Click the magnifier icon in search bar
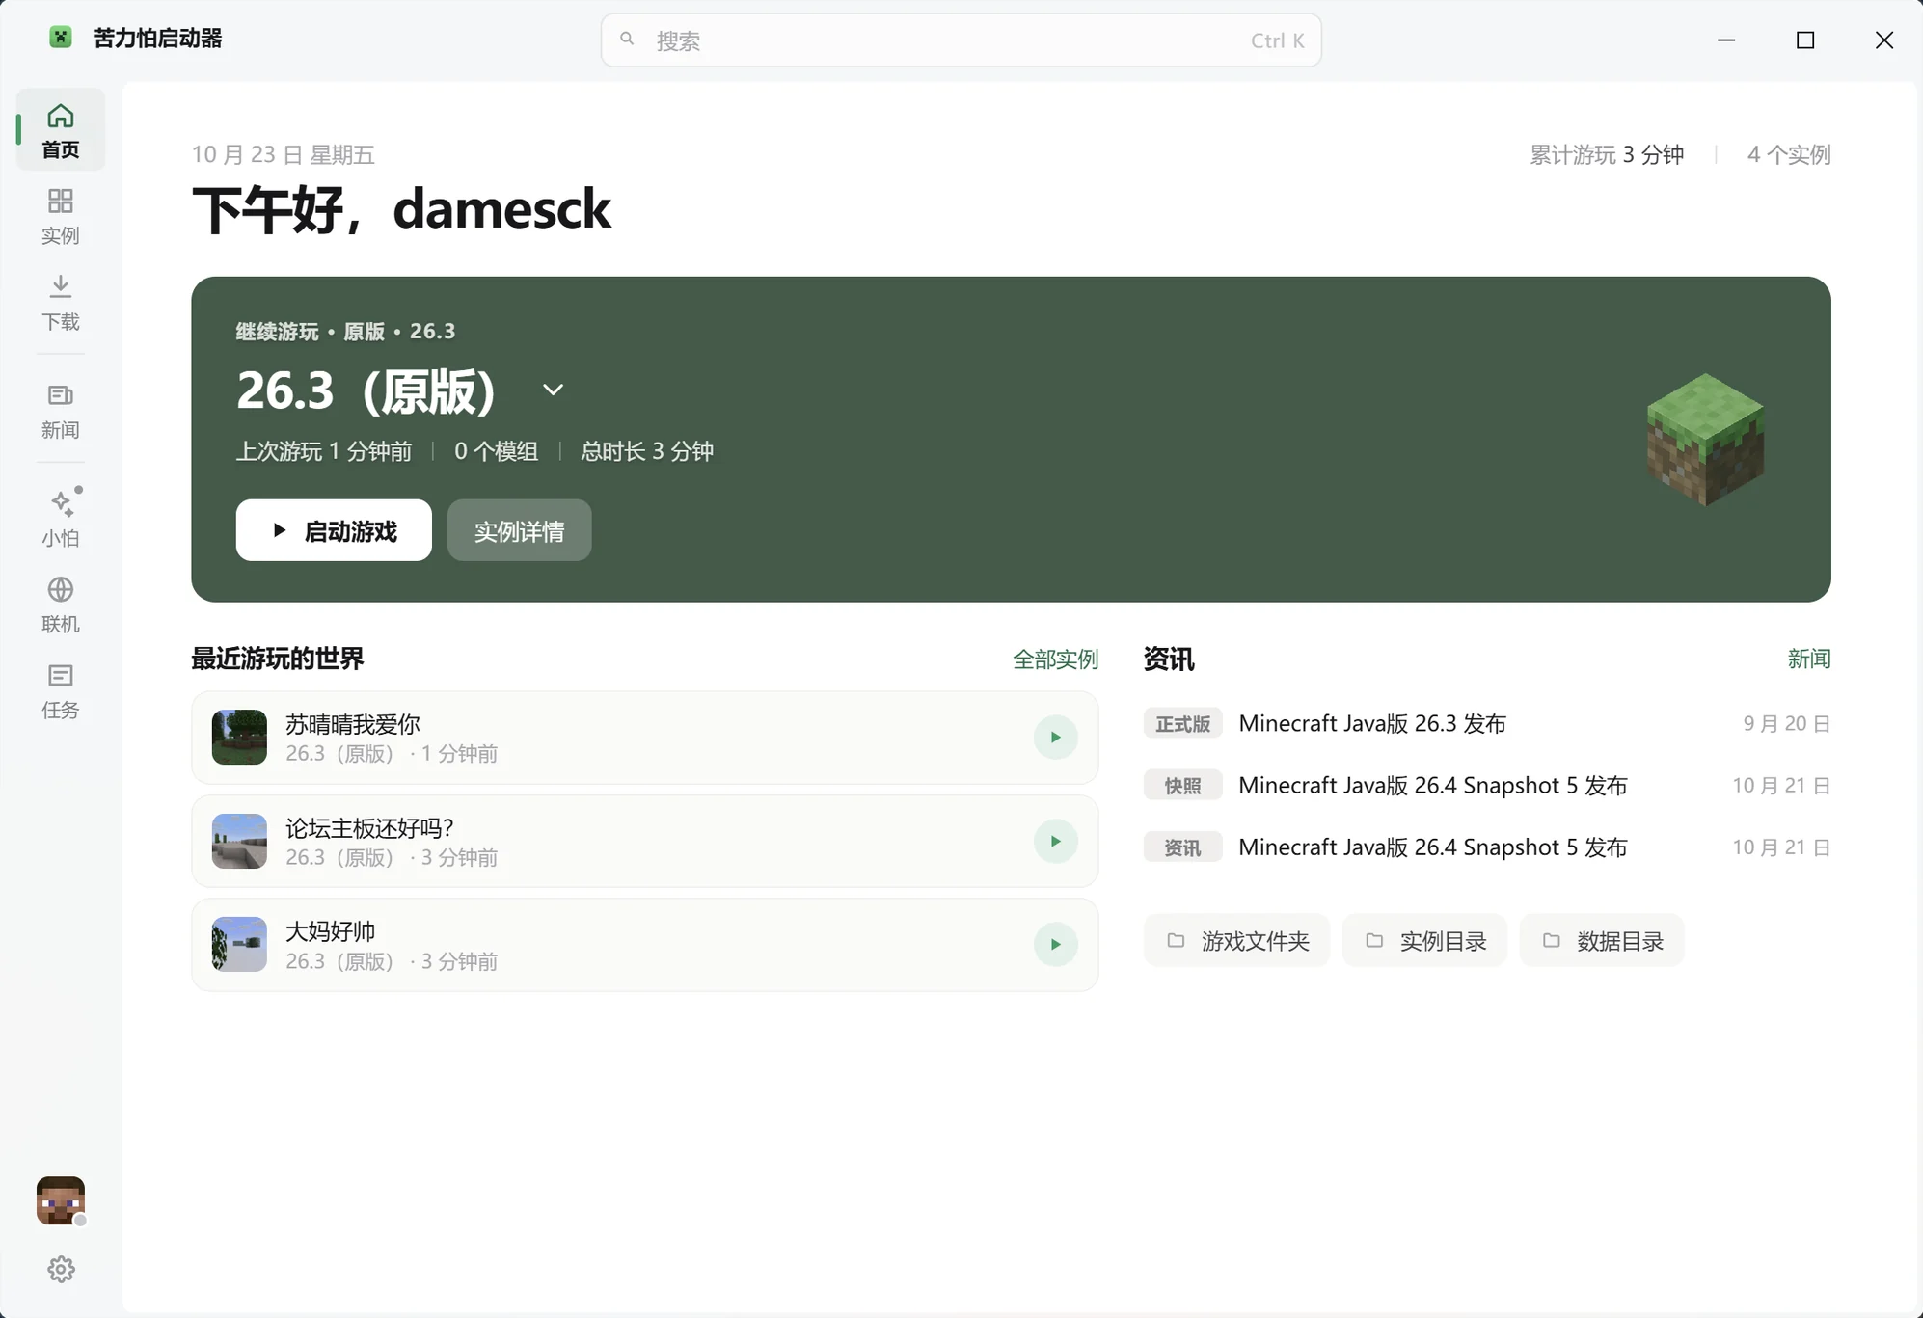Image resolution: width=1923 pixels, height=1318 pixels. (x=627, y=40)
